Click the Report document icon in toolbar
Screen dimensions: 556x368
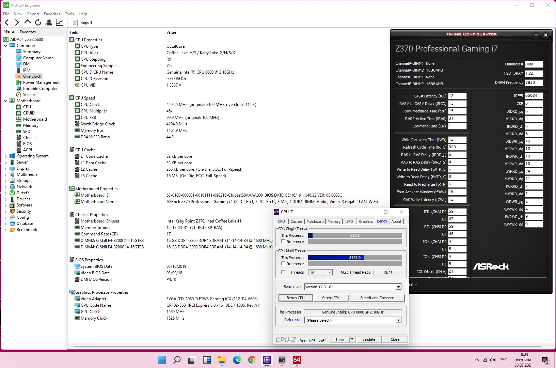tap(75, 22)
